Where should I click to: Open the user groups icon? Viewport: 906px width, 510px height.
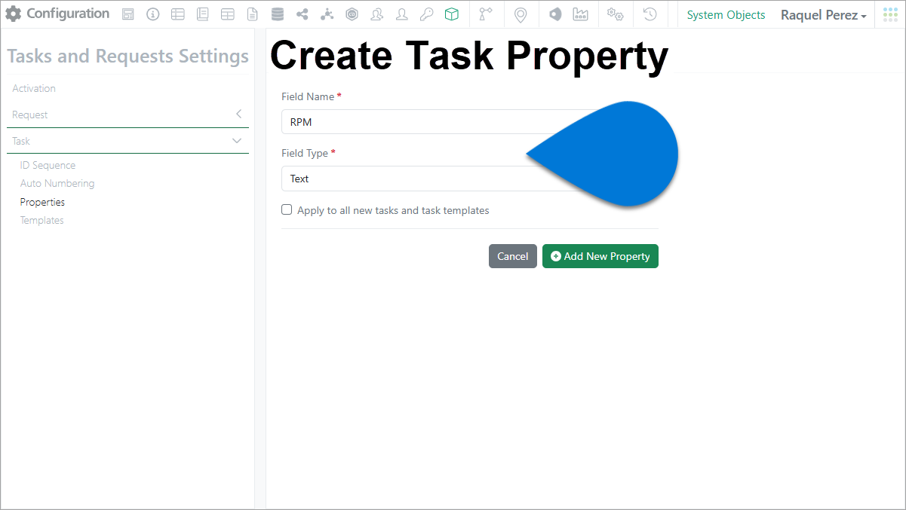[x=377, y=14]
